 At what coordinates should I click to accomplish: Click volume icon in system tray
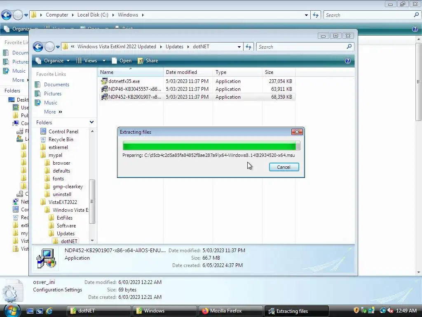point(390,310)
